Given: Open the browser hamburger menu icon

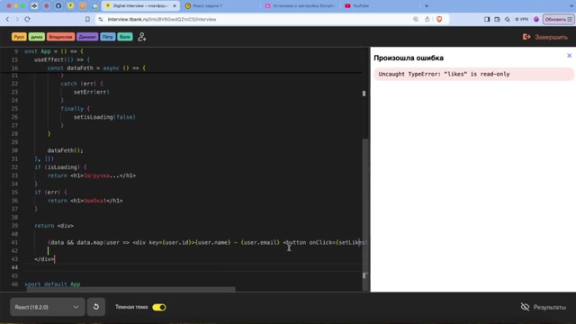Looking at the screenshot, I should point(570,19).
